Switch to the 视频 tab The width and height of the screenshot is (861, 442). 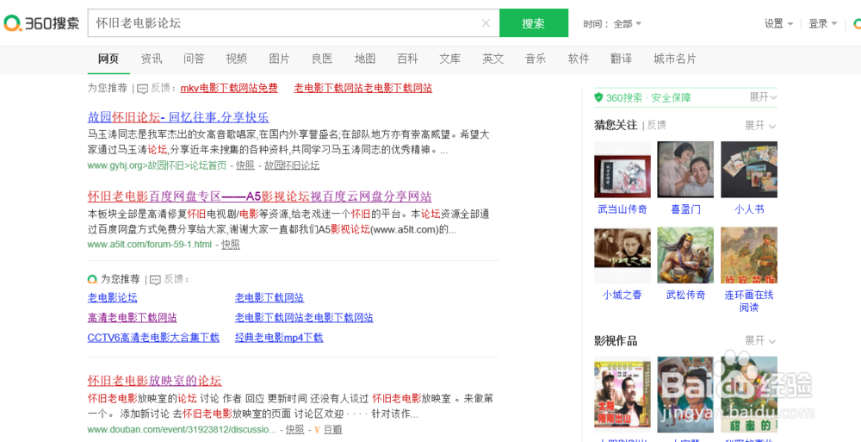(x=237, y=59)
